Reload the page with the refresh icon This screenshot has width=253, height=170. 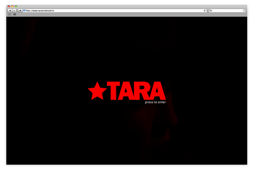(205, 11)
